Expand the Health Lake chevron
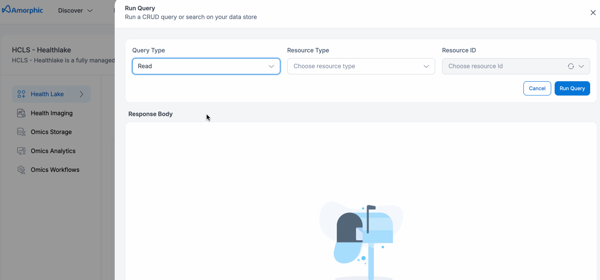The height and width of the screenshot is (280, 600). (x=81, y=94)
